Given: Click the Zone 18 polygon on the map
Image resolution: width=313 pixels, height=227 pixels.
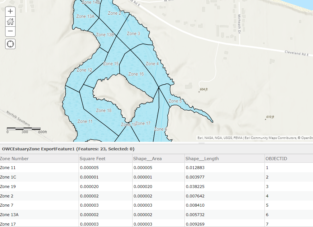Looking at the screenshot, I should coord(104,110).
